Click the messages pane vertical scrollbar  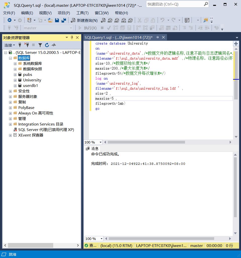(235, 187)
